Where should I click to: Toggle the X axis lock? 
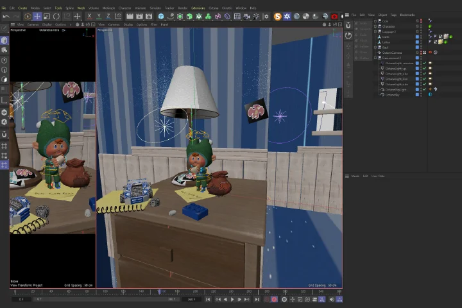[x=89, y=17]
